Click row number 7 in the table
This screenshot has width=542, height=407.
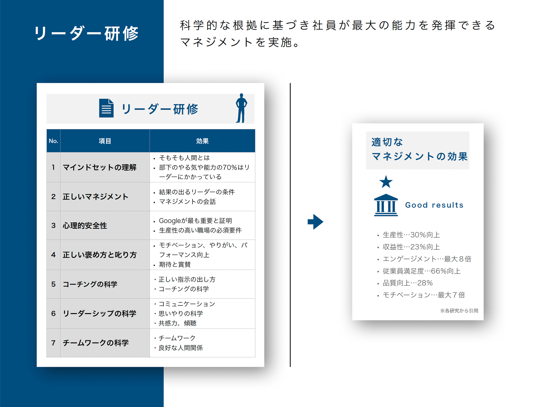tap(53, 343)
